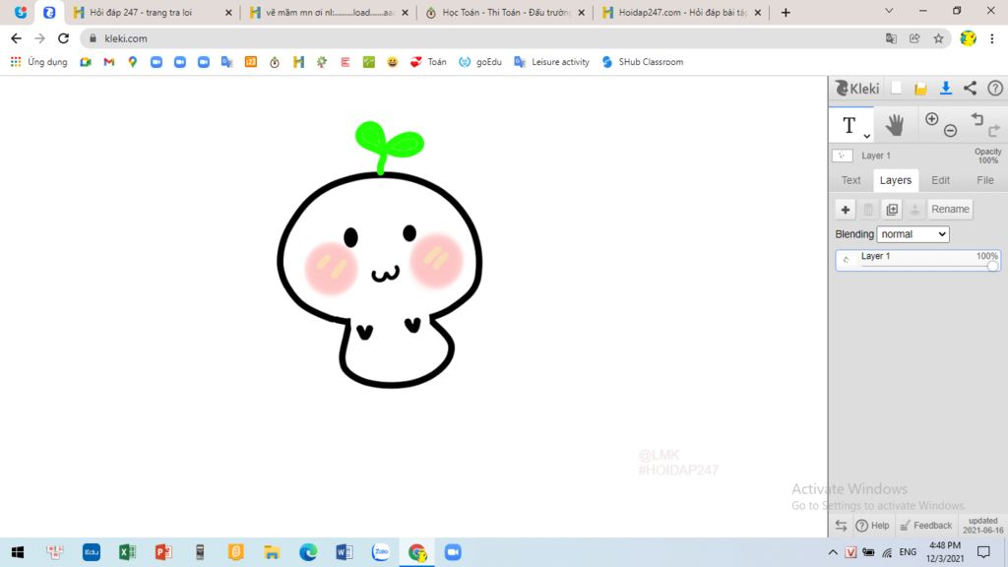Open the Windows Start menu
This screenshot has width=1008, height=567.
[x=18, y=552]
